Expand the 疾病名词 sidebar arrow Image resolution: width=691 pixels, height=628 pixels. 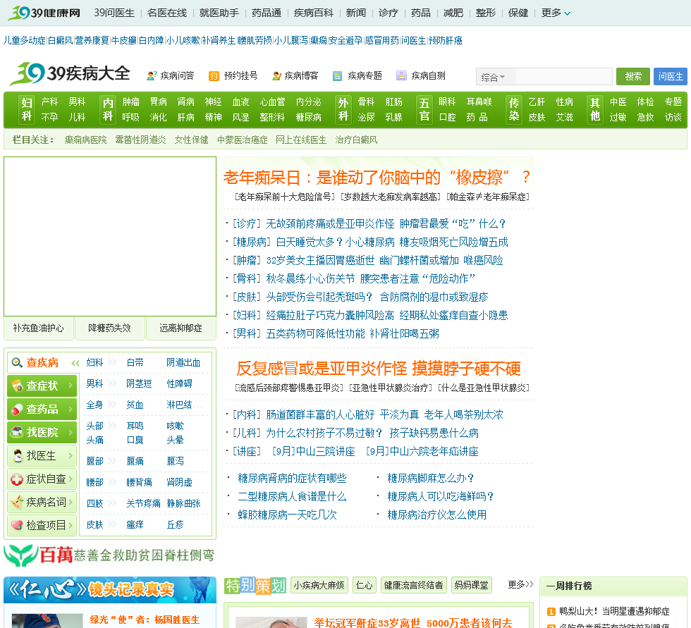(71, 502)
